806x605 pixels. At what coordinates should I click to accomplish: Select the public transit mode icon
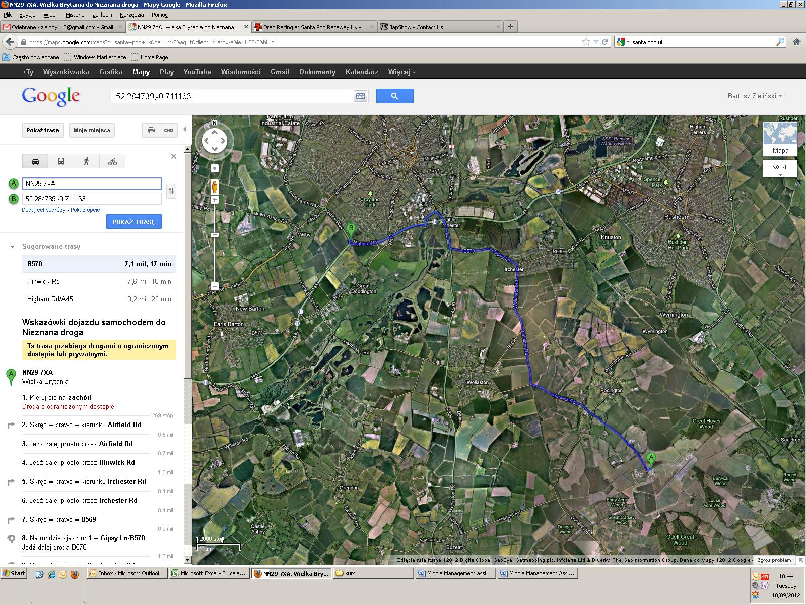click(x=61, y=161)
